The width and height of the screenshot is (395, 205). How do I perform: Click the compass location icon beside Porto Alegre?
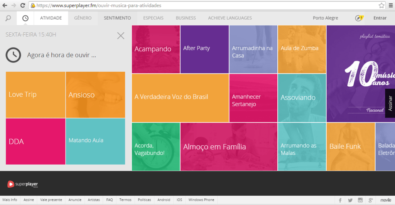tap(359, 18)
